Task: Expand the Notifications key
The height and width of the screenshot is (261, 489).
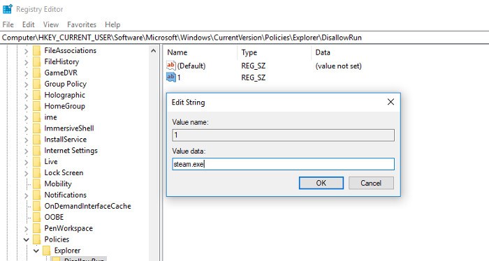Action: coord(27,195)
